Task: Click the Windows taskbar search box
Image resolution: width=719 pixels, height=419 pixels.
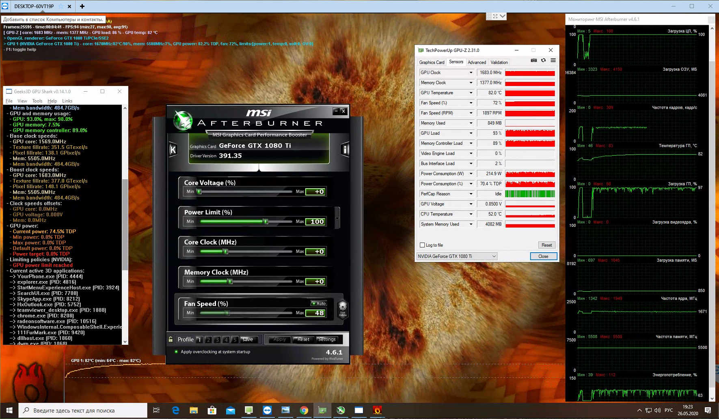Action: (x=83, y=410)
